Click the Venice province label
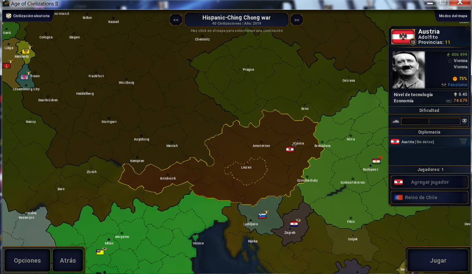 click(x=198, y=243)
